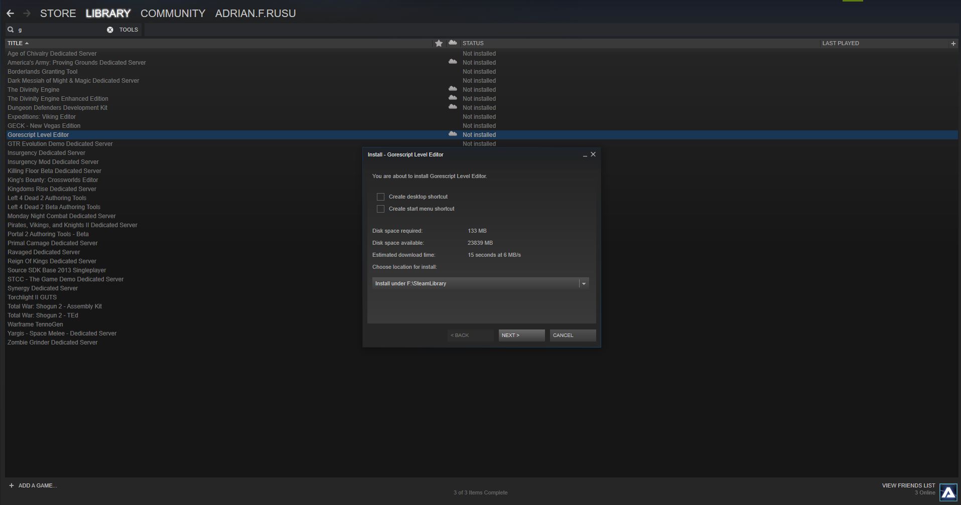The height and width of the screenshot is (505, 961).
Task: Sort by LAST PLAYED column
Action: [841, 43]
